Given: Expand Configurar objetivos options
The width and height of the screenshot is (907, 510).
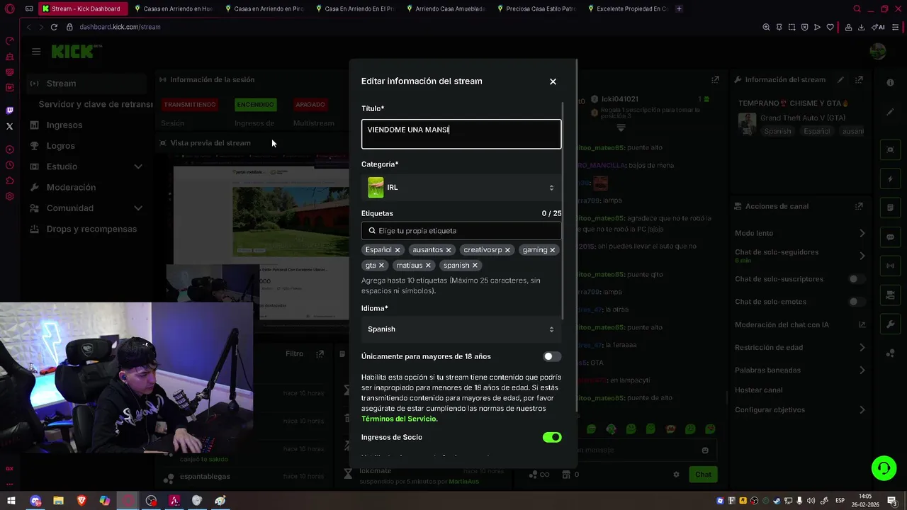Looking at the screenshot, I should (x=862, y=410).
